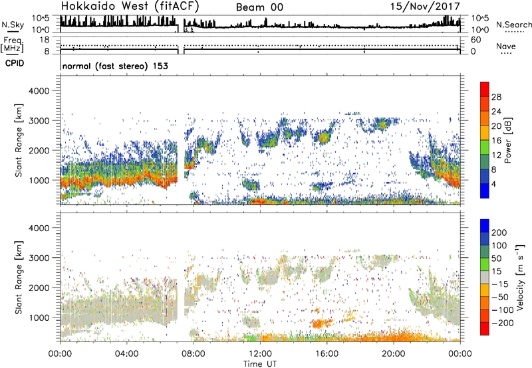Click the 'Time UT' axis label
532x368 pixels.
[260, 364]
